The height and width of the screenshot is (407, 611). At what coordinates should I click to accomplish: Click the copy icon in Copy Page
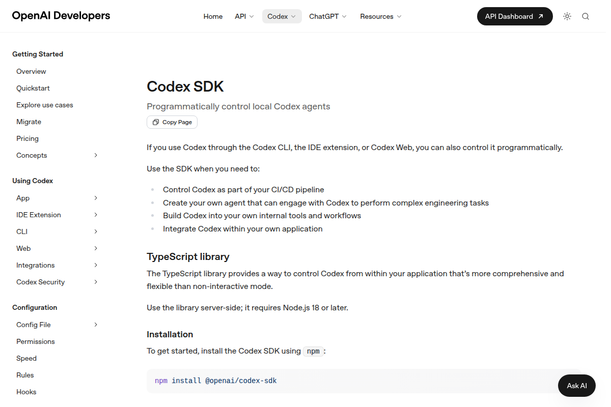156,122
